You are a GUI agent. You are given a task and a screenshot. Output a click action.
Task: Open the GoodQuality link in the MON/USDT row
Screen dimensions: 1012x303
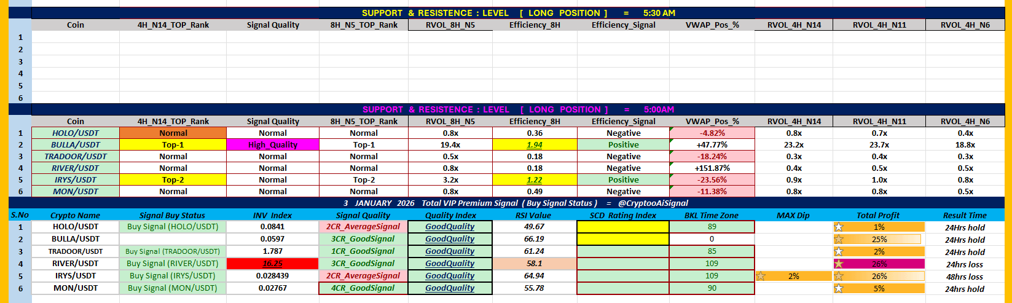(450, 288)
